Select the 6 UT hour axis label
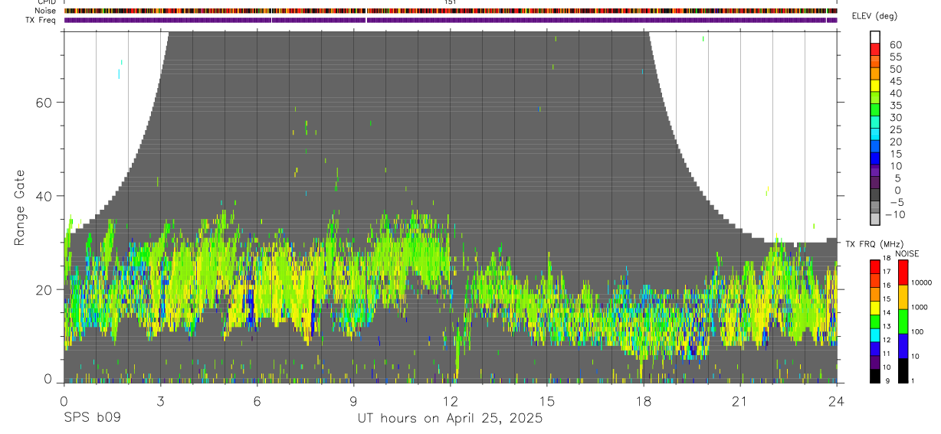 pos(257,400)
